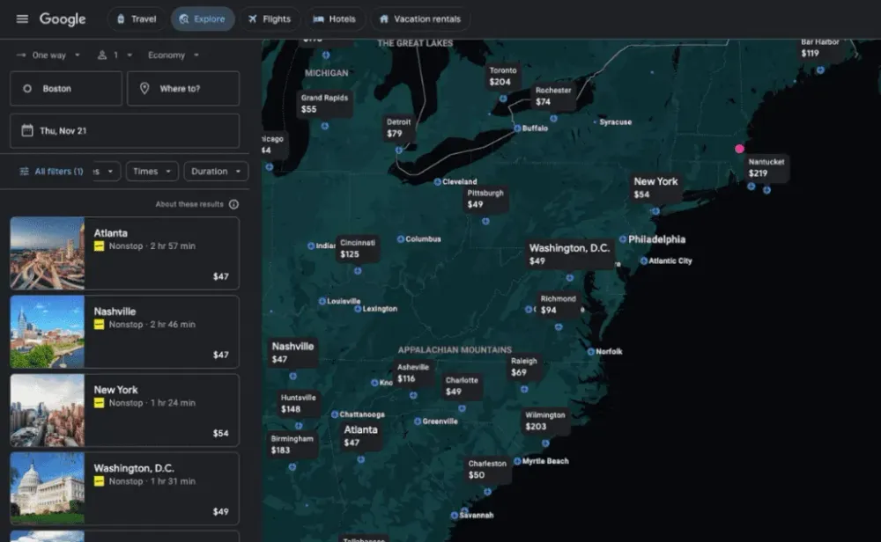Open All filters (1)
Image resolution: width=881 pixels, height=542 pixels.
(x=51, y=171)
